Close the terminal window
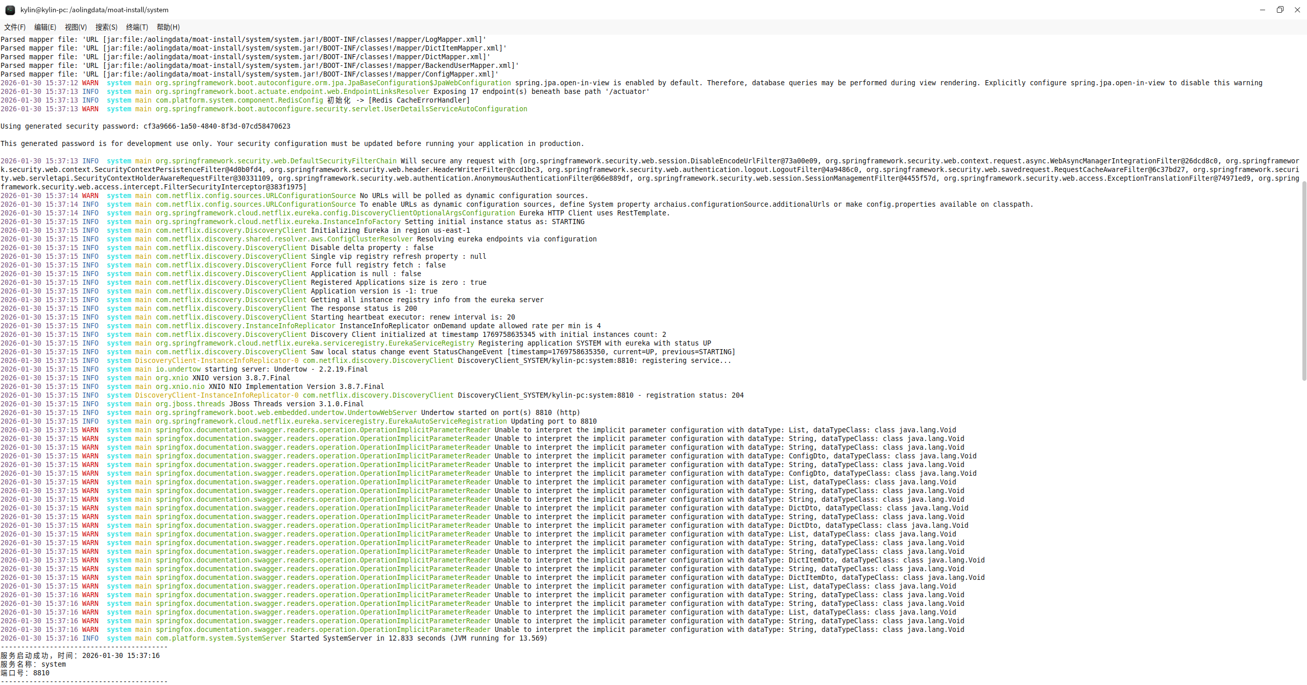 tap(1297, 10)
